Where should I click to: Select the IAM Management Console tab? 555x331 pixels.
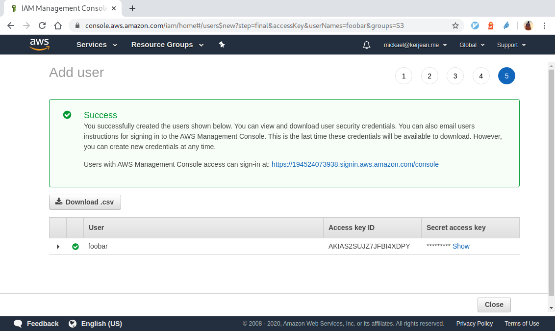click(x=63, y=8)
